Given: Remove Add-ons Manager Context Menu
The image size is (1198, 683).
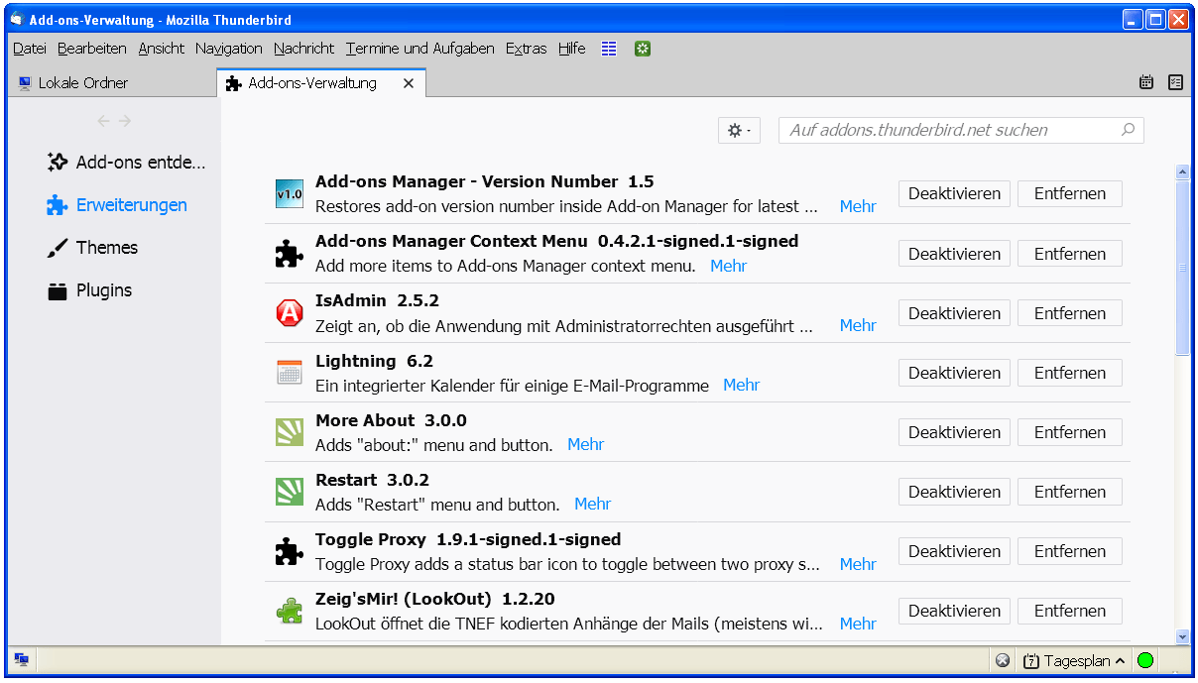Looking at the screenshot, I should click(x=1070, y=254).
